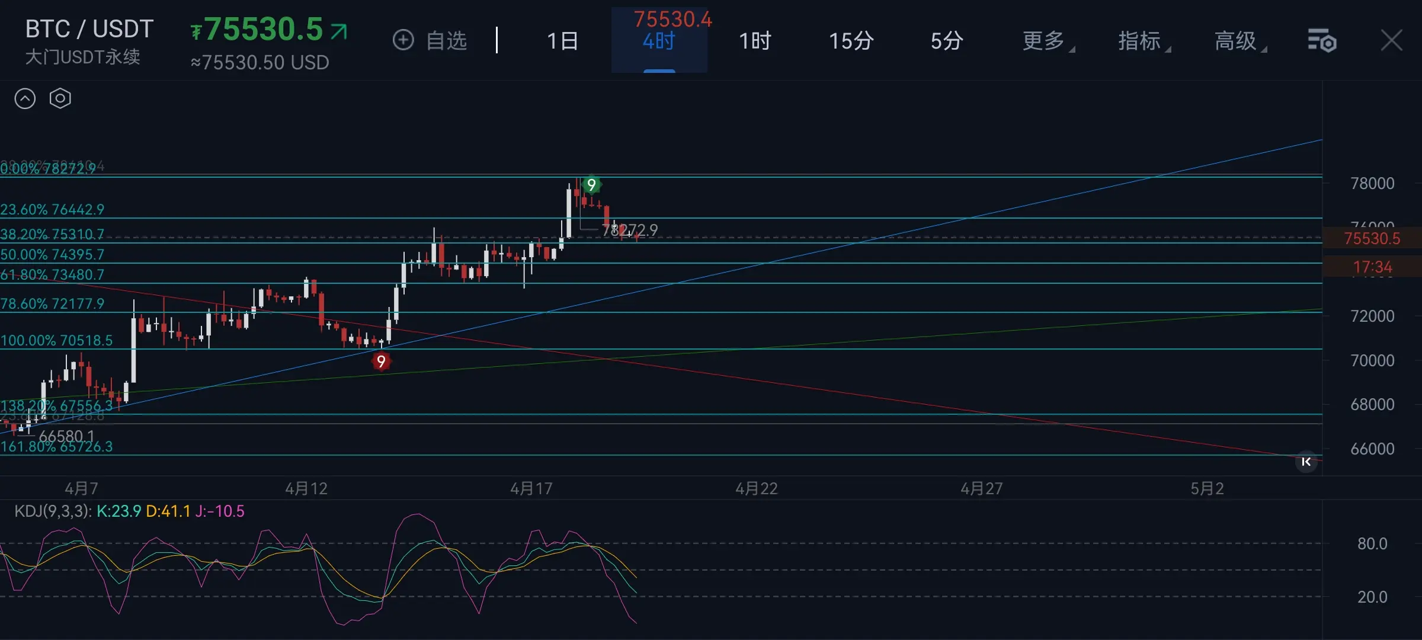The height and width of the screenshot is (640, 1422).
Task: Jump to latest candle arrow button
Action: [1306, 462]
